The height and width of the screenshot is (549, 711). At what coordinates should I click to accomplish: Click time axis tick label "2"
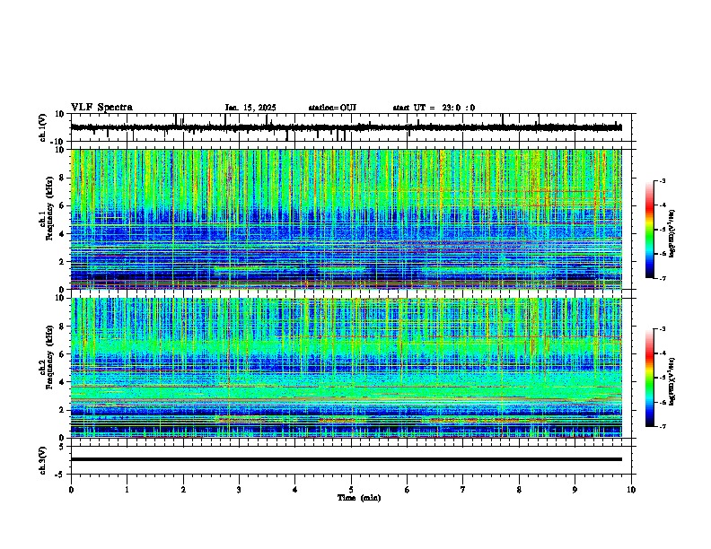tap(183, 490)
